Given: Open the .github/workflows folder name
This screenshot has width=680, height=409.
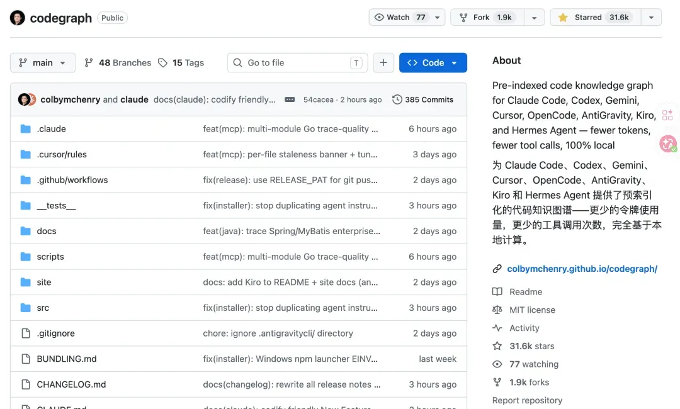Looking at the screenshot, I should 72,180.
